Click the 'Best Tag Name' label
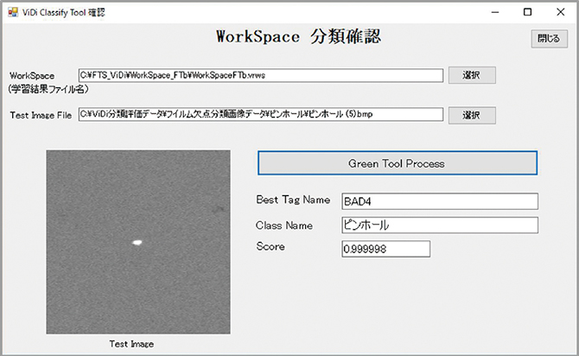579x356 pixels. pyautogui.click(x=293, y=200)
